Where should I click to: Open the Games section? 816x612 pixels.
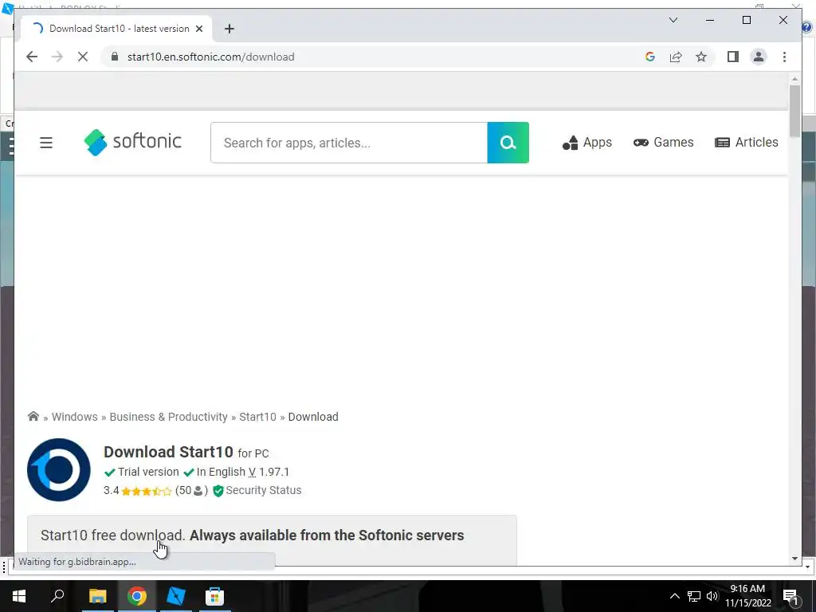664,143
